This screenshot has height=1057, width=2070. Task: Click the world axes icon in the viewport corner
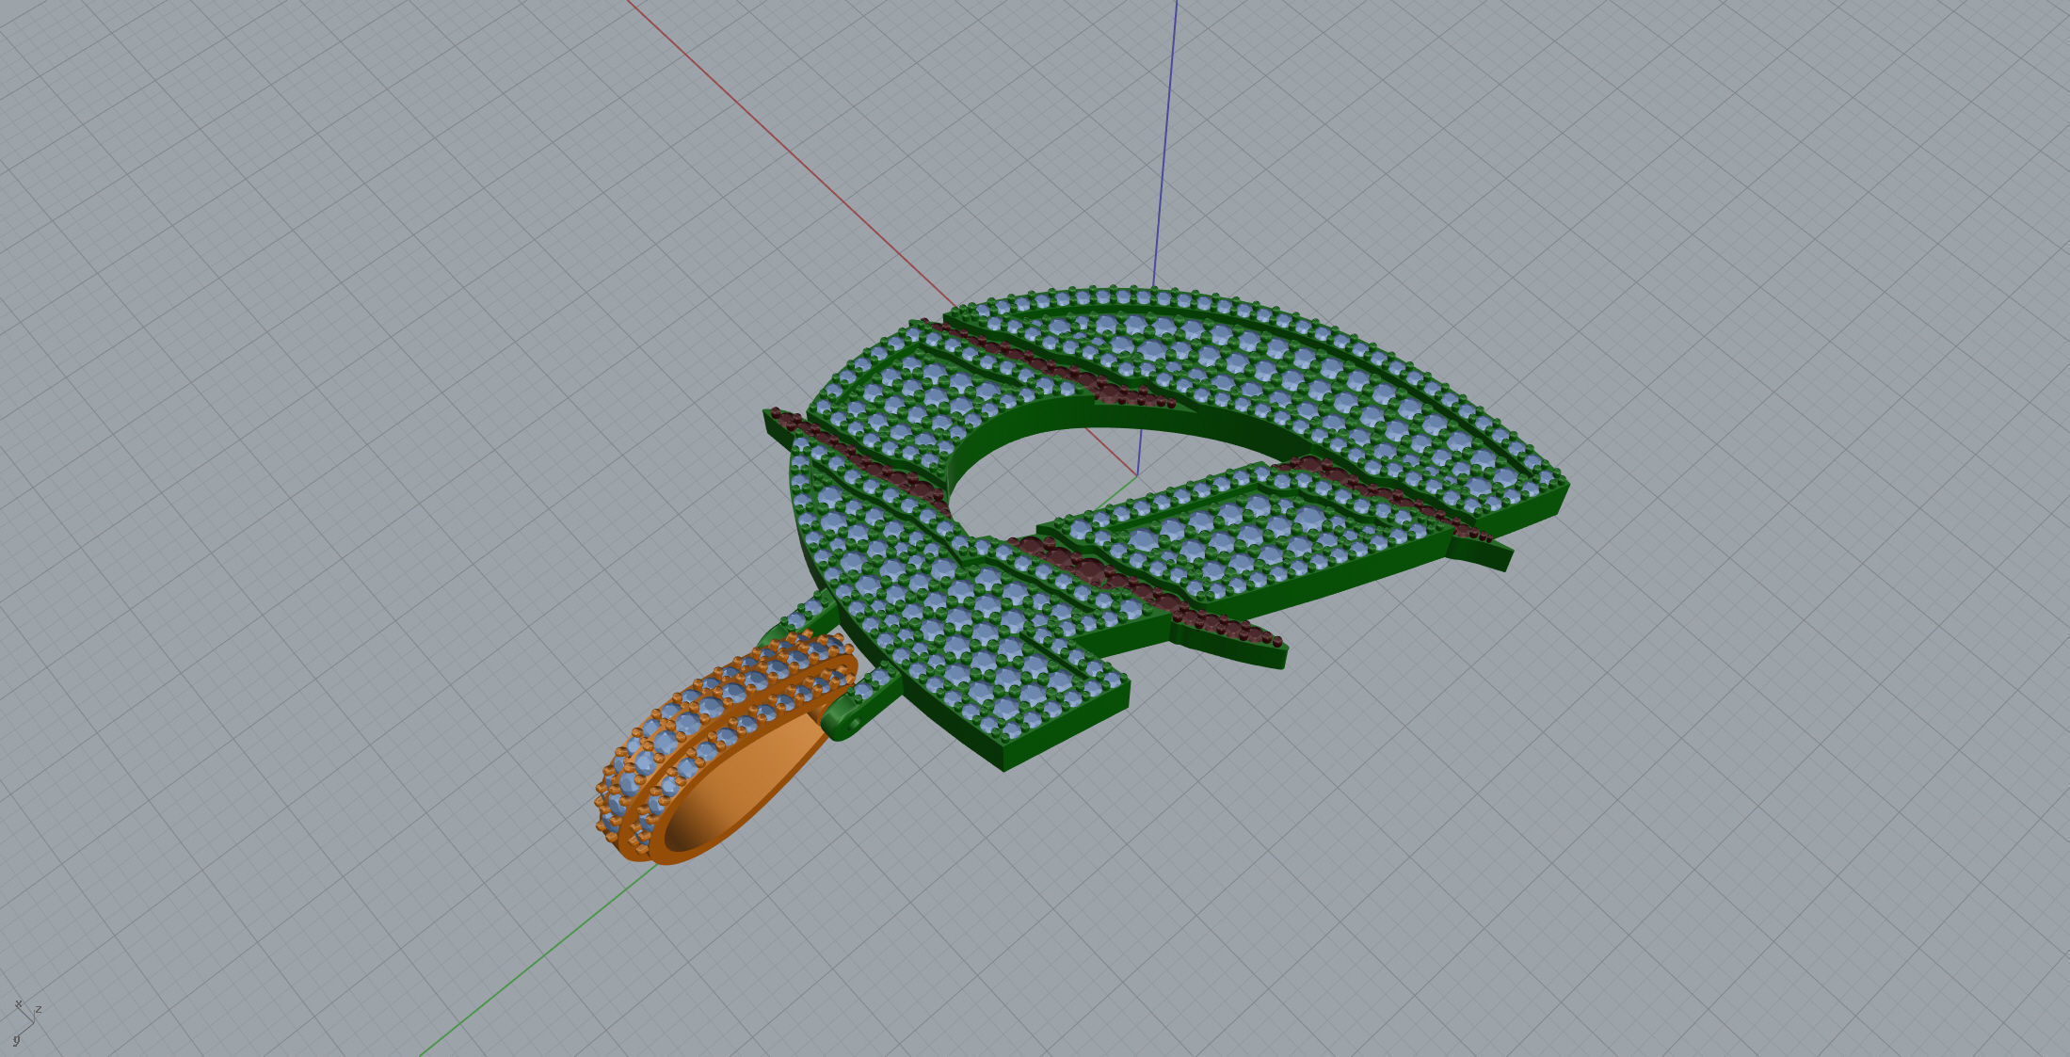(25, 1022)
